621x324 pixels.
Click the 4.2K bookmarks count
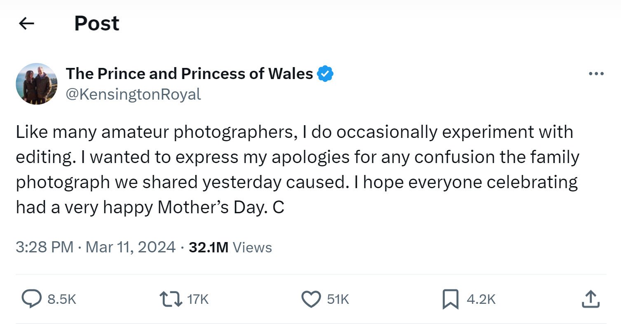tap(481, 299)
